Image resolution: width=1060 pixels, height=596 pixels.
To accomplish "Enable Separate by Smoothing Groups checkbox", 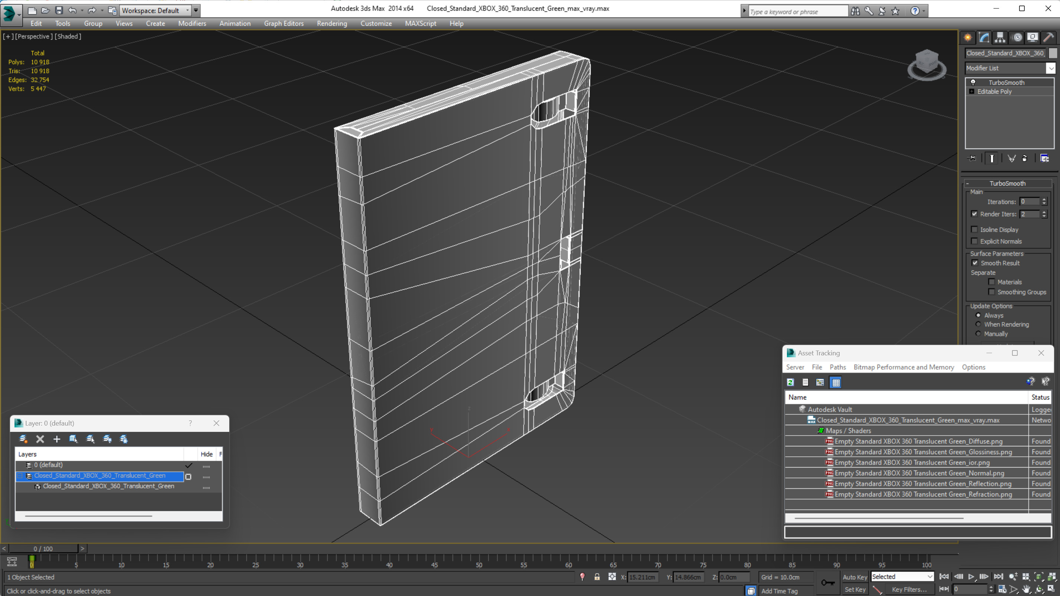I will (991, 292).
